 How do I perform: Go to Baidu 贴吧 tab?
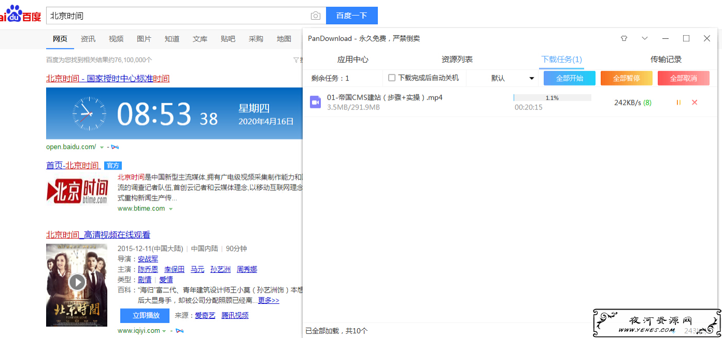pos(228,39)
